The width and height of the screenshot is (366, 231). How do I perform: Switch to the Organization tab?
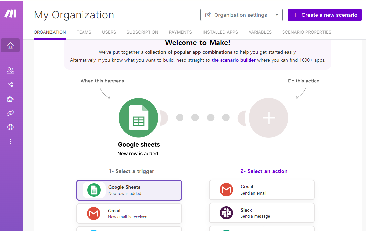click(x=50, y=32)
